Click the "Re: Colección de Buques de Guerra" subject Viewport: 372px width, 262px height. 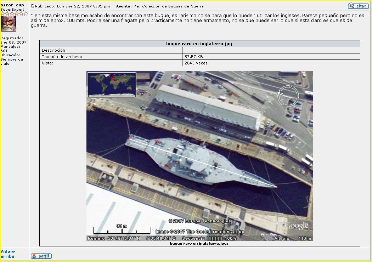pyautogui.click(x=168, y=6)
